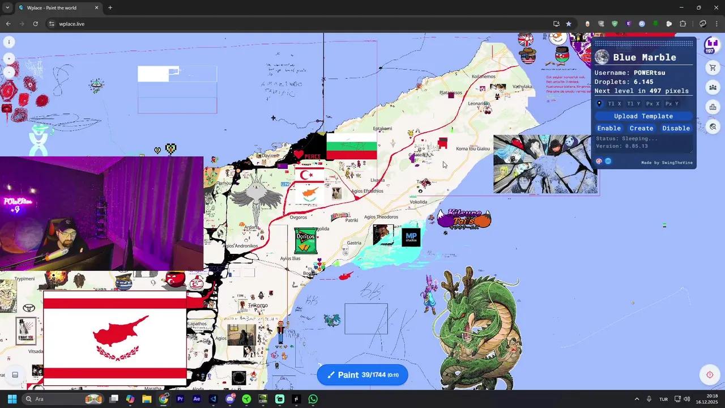Viewport: 725px width, 408px height.
Task: Open the map search explore icon
Action: pyautogui.click(x=713, y=127)
